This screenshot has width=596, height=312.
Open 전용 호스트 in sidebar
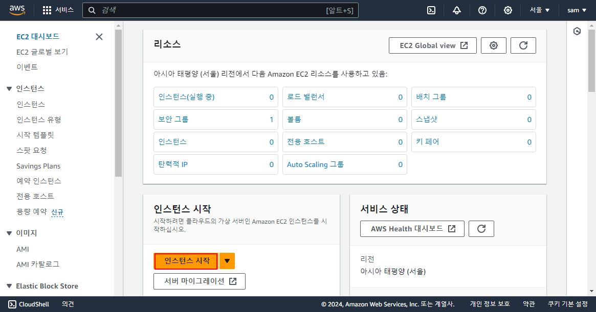35,196
